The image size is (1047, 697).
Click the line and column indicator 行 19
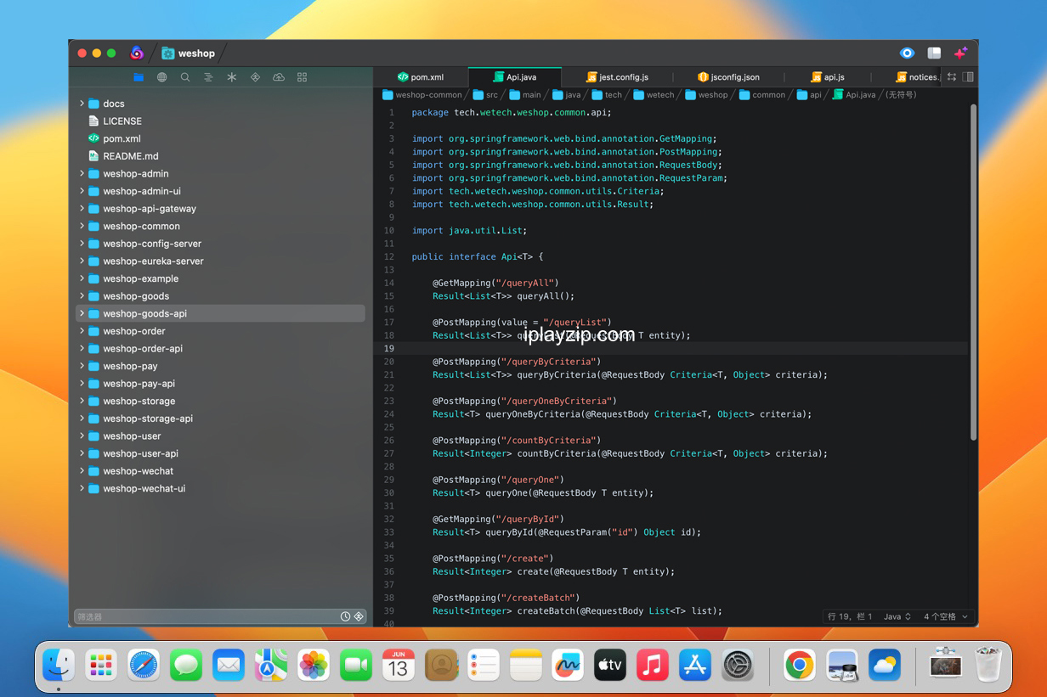(850, 616)
